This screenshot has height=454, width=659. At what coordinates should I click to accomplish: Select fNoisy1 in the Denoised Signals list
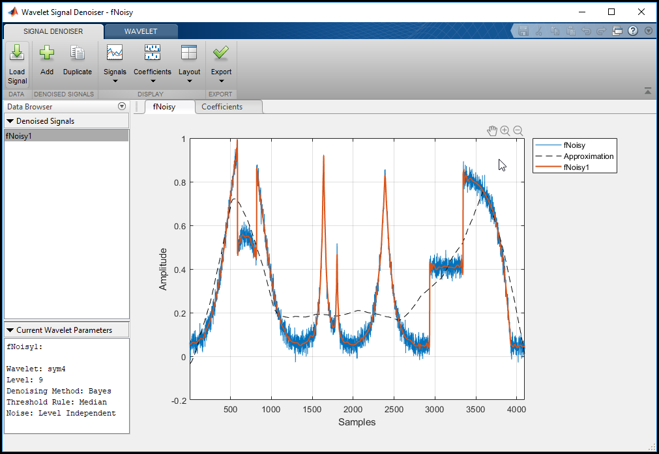click(66, 135)
